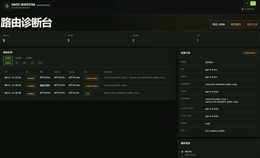Click the 导出报告 button

click(236, 24)
